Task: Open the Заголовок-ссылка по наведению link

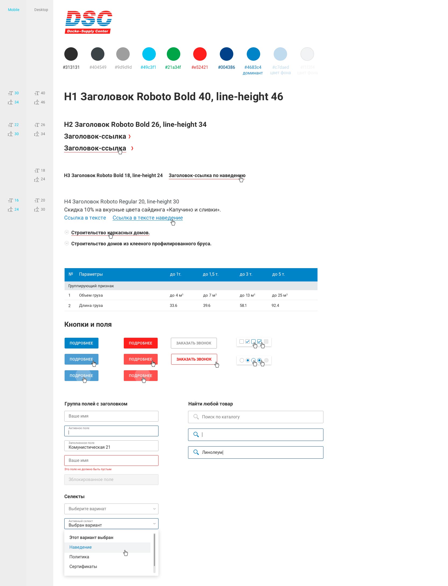Action: (207, 176)
